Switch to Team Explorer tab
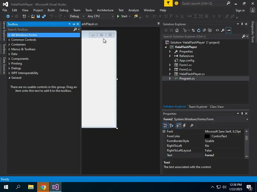Viewport: 257px width, 192px height. tap(198, 107)
